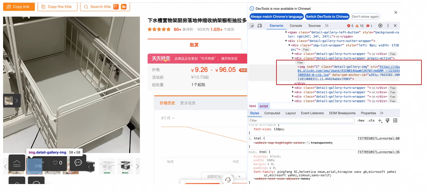Open the 73778550571…e=normal:36 source link
The height and width of the screenshot is (192, 427).
click(378, 152)
